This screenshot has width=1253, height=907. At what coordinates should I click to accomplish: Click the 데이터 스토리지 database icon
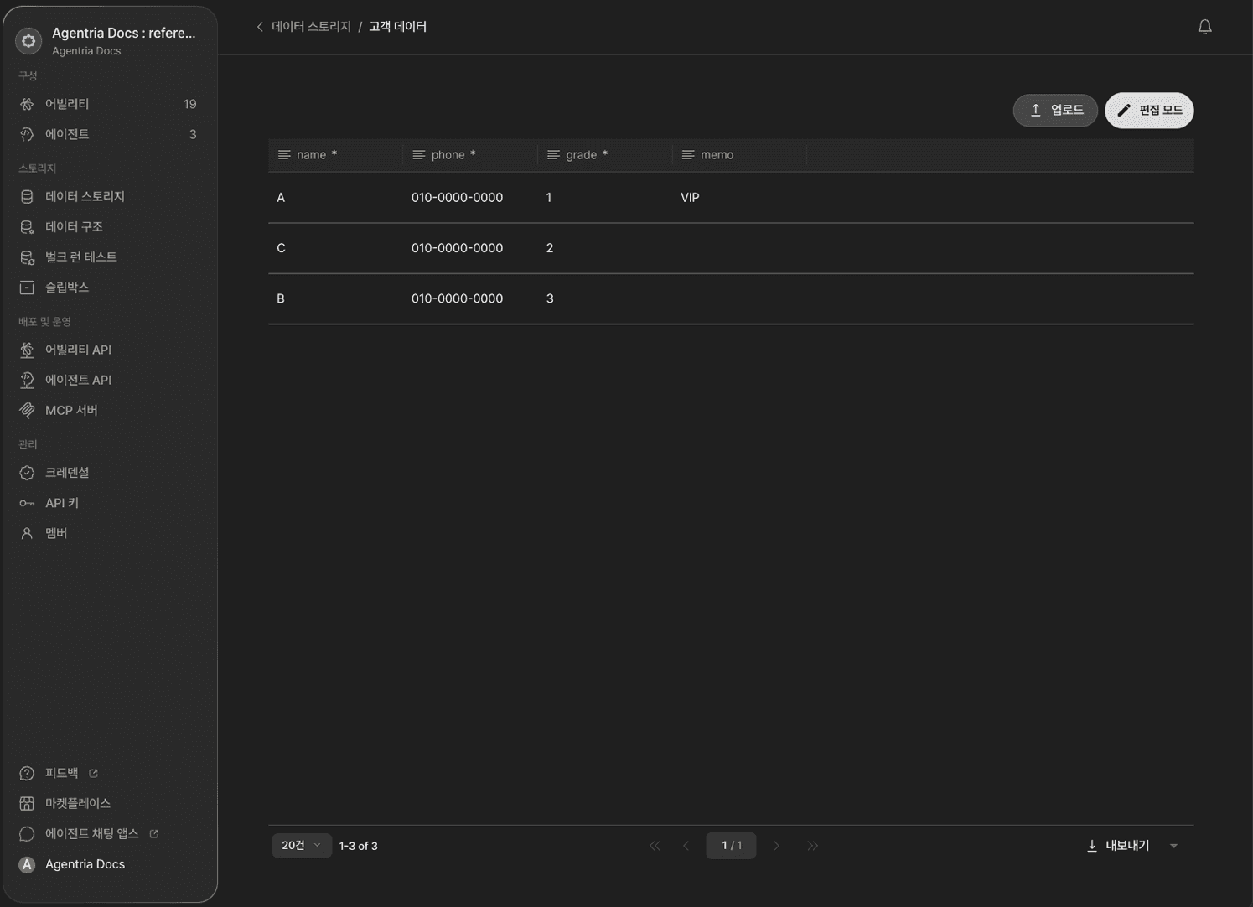click(x=27, y=196)
